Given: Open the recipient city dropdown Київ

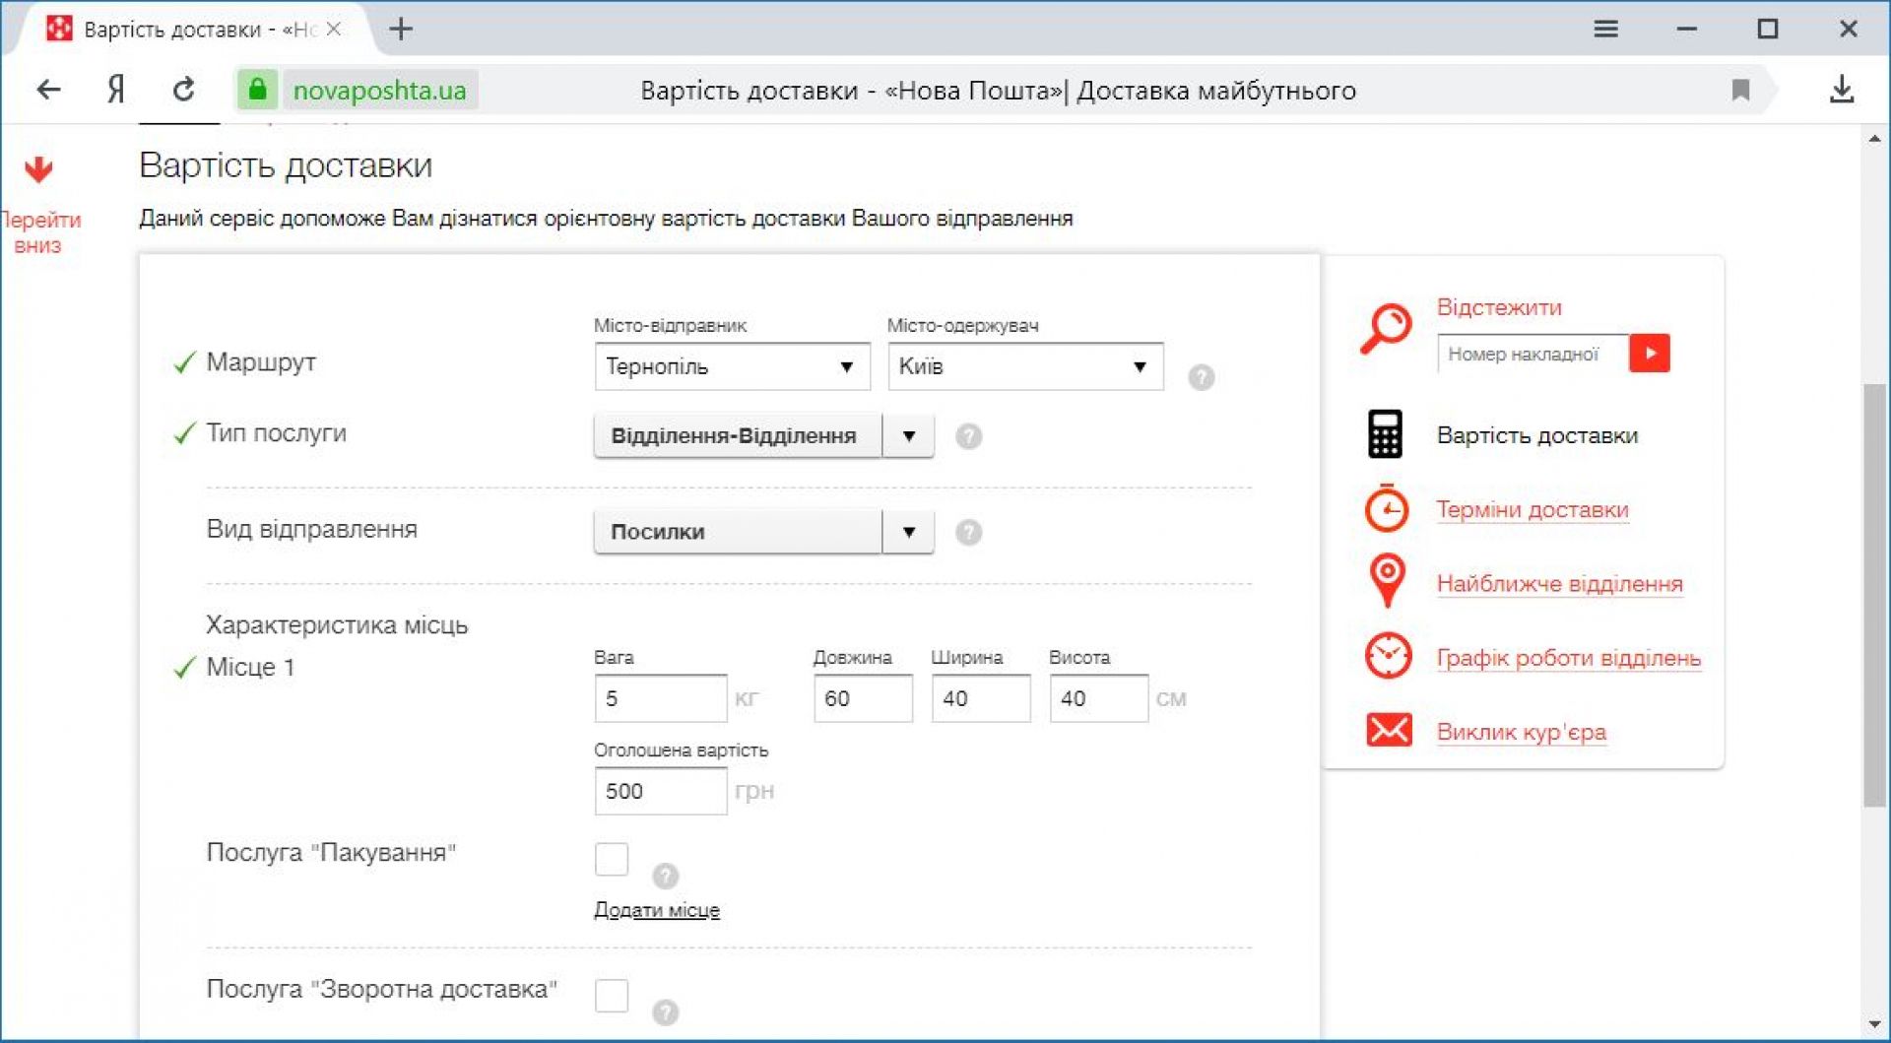Looking at the screenshot, I should click(1024, 367).
